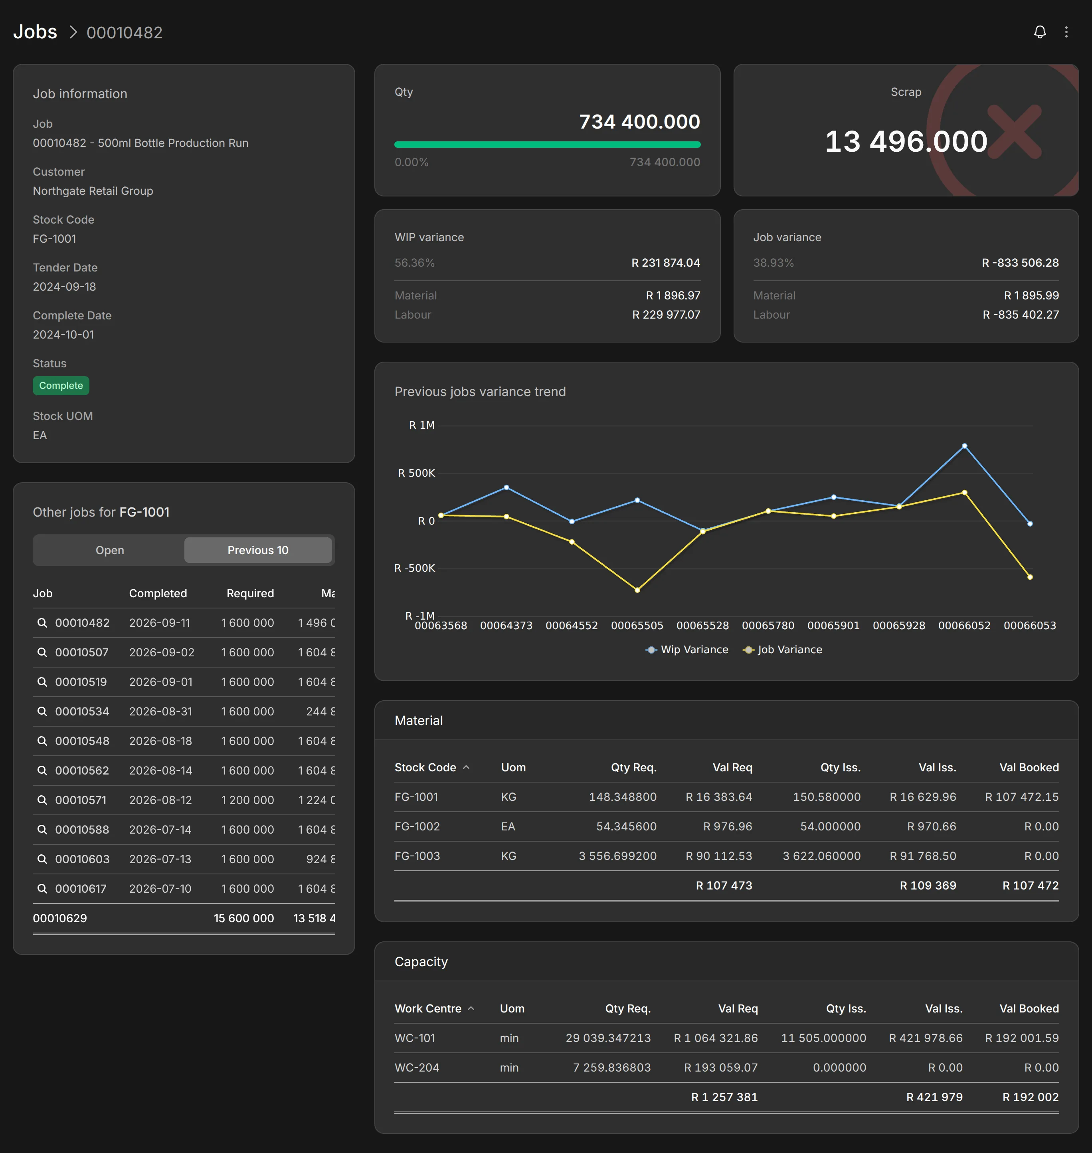Screen dimensions: 1092x1153
Task: Click the Wip Variance point at job 00066052
Action: (965, 446)
